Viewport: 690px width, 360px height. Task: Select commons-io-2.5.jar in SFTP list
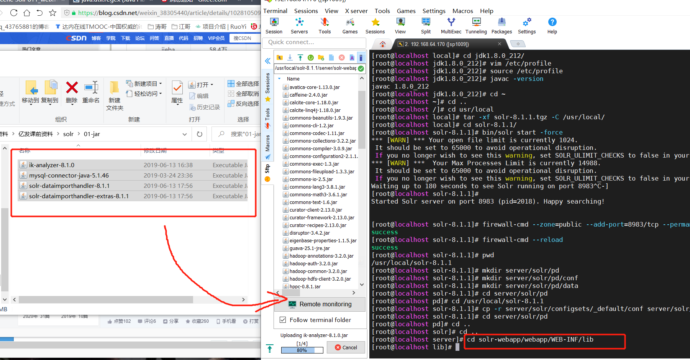[x=311, y=179]
